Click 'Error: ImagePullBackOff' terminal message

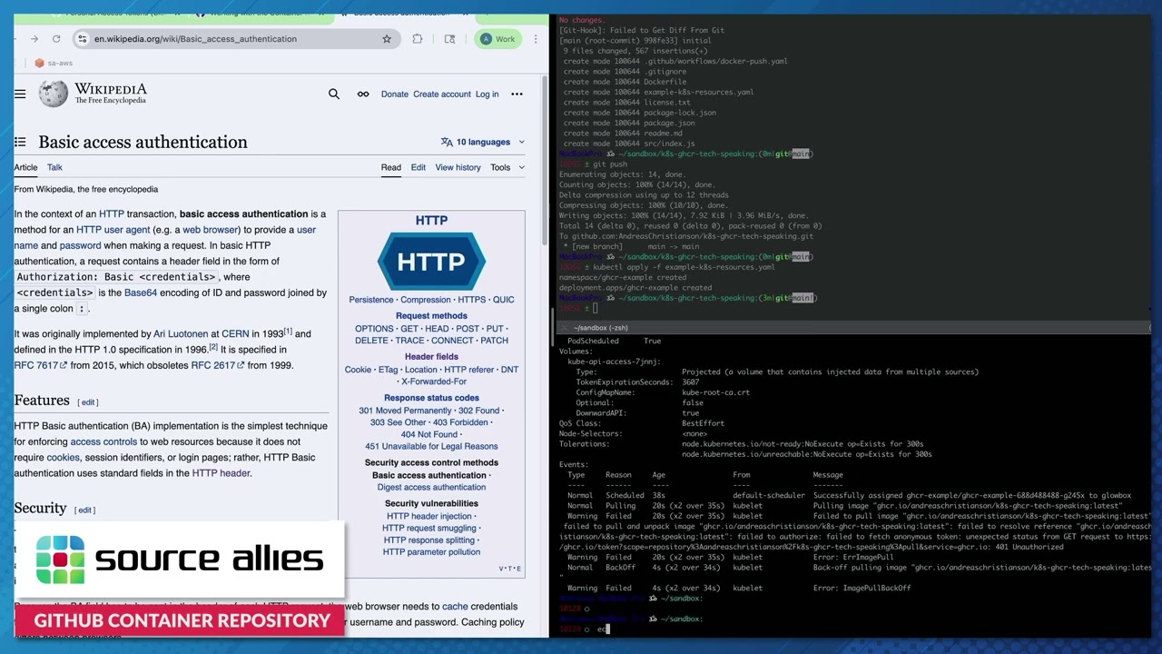coord(862,588)
